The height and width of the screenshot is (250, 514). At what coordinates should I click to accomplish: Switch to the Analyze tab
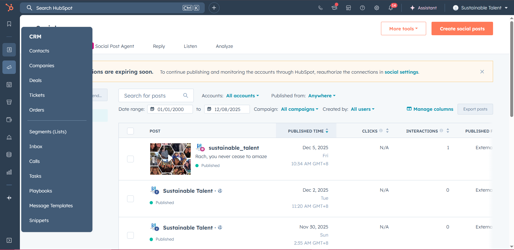tap(224, 46)
